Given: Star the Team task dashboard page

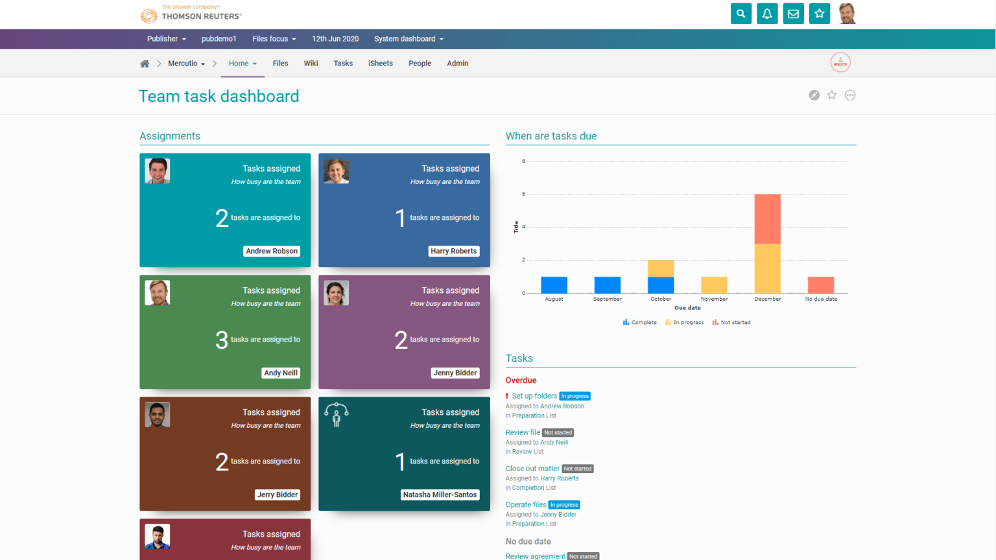Looking at the screenshot, I should click(832, 95).
